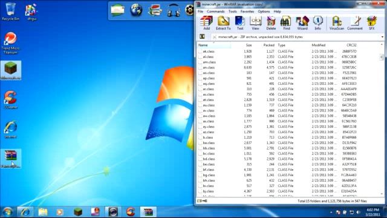Open the Wizard tool
Screen dimensions: 387x218
[302, 23]
